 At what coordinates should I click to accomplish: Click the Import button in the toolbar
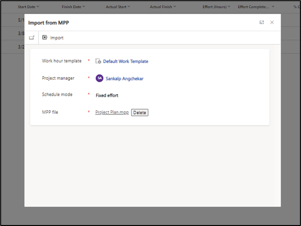tap(53, 38)
